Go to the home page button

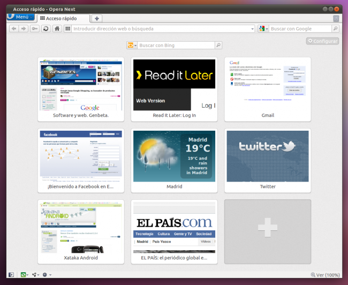coord(57,28)
